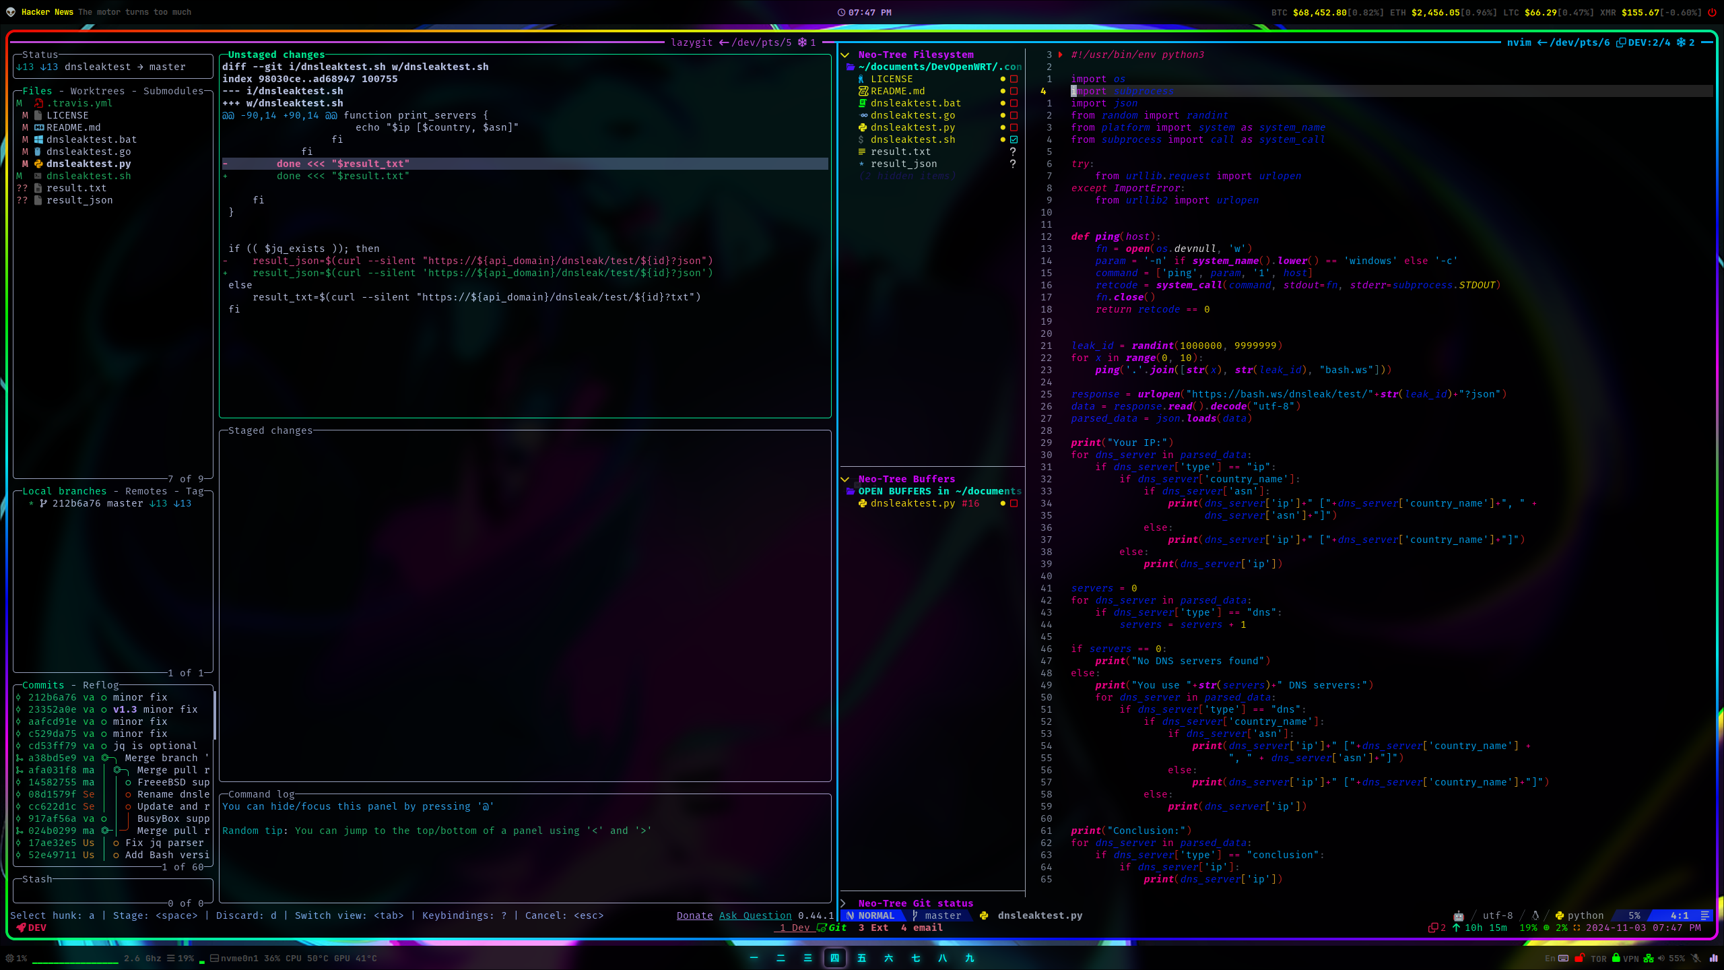Collapse the Neo-Tree Buffers section
The width and height of the screenshot is (1724, 970).
(x=844, y=479)
